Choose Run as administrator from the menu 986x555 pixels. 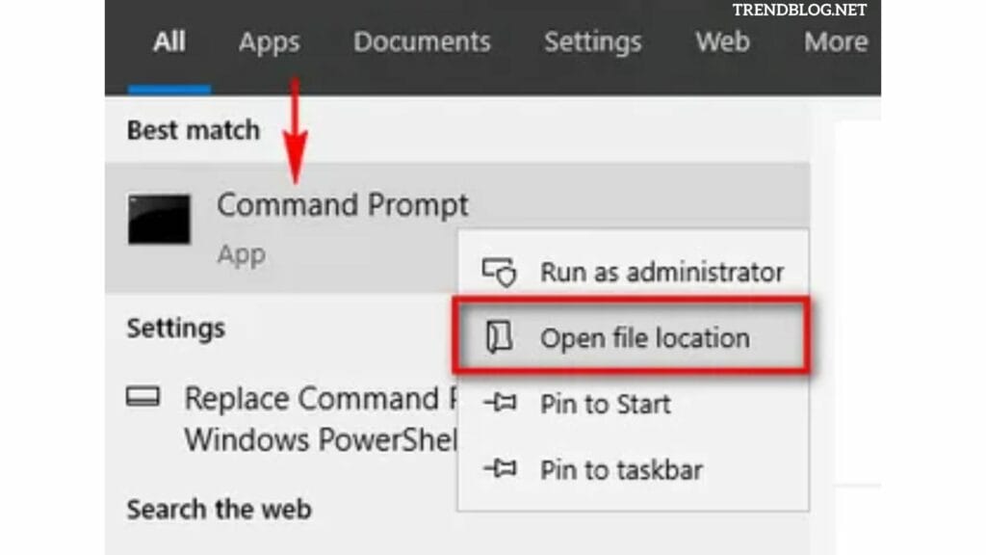coord(662,272)
